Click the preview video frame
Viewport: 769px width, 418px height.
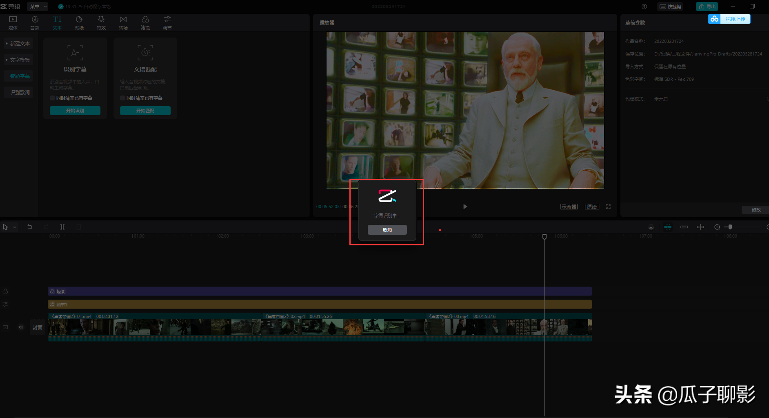465,110
